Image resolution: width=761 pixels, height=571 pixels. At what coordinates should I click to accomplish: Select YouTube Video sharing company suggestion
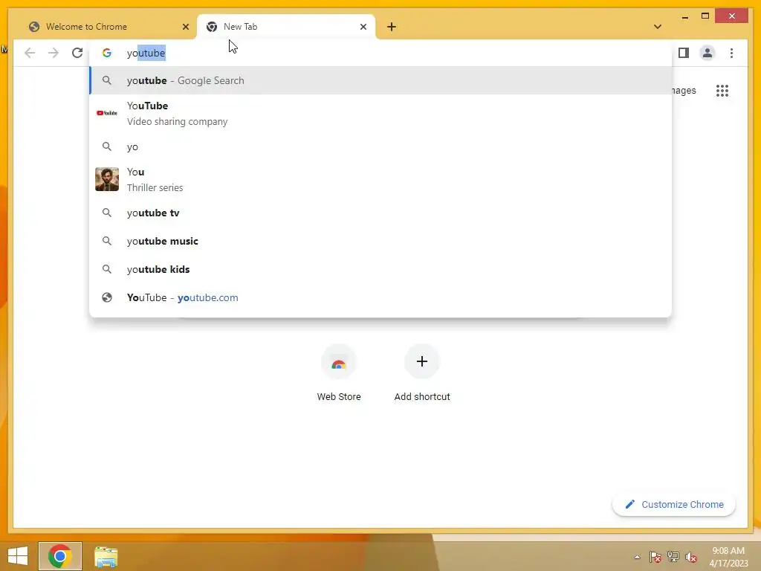coord(380,113)
